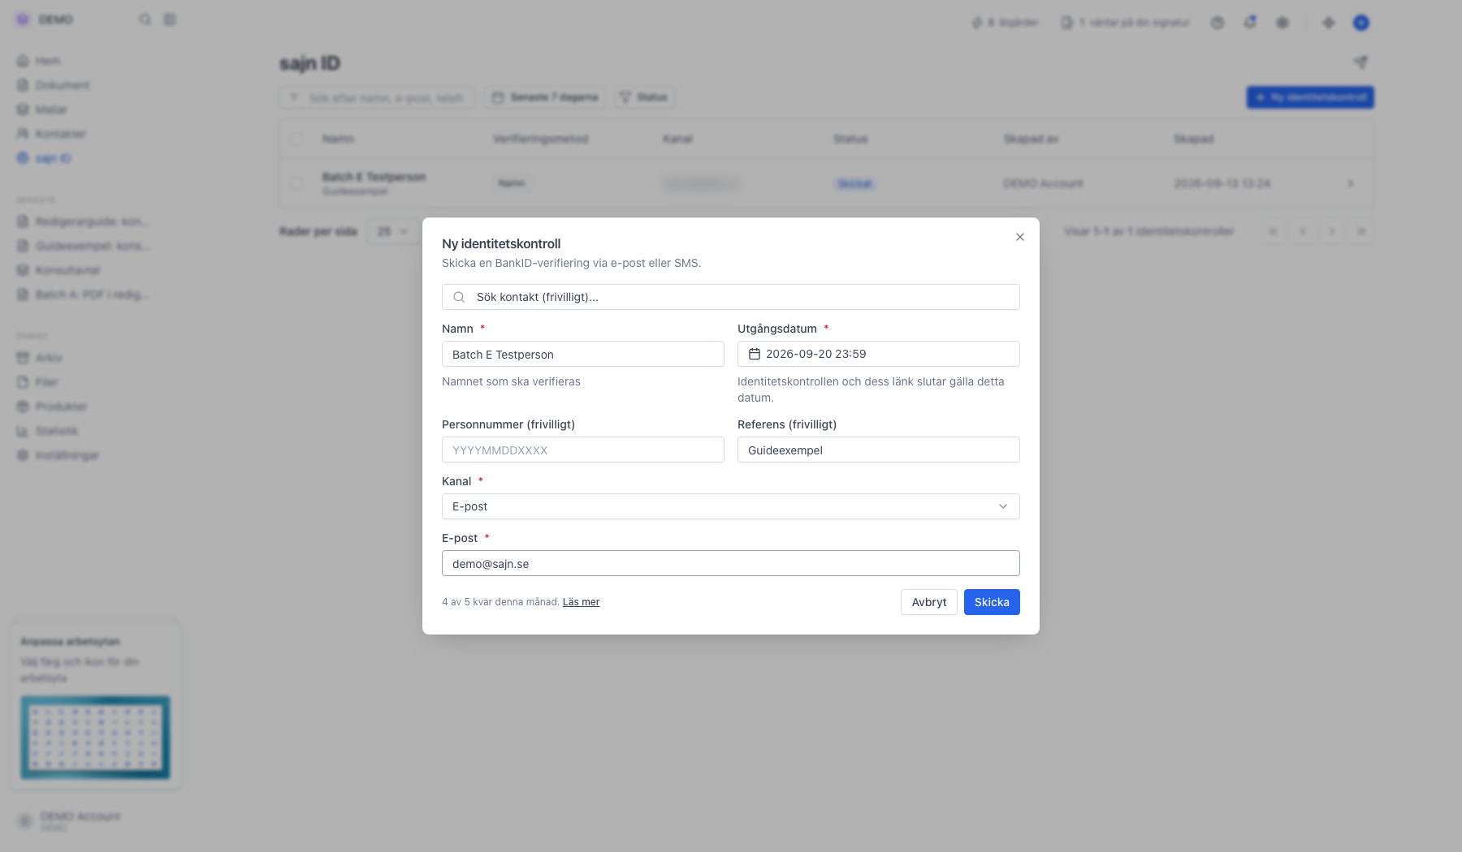The image size is (1462, 852).
Task: Open Arkiv in the sidebar
Action: (40, 358)
